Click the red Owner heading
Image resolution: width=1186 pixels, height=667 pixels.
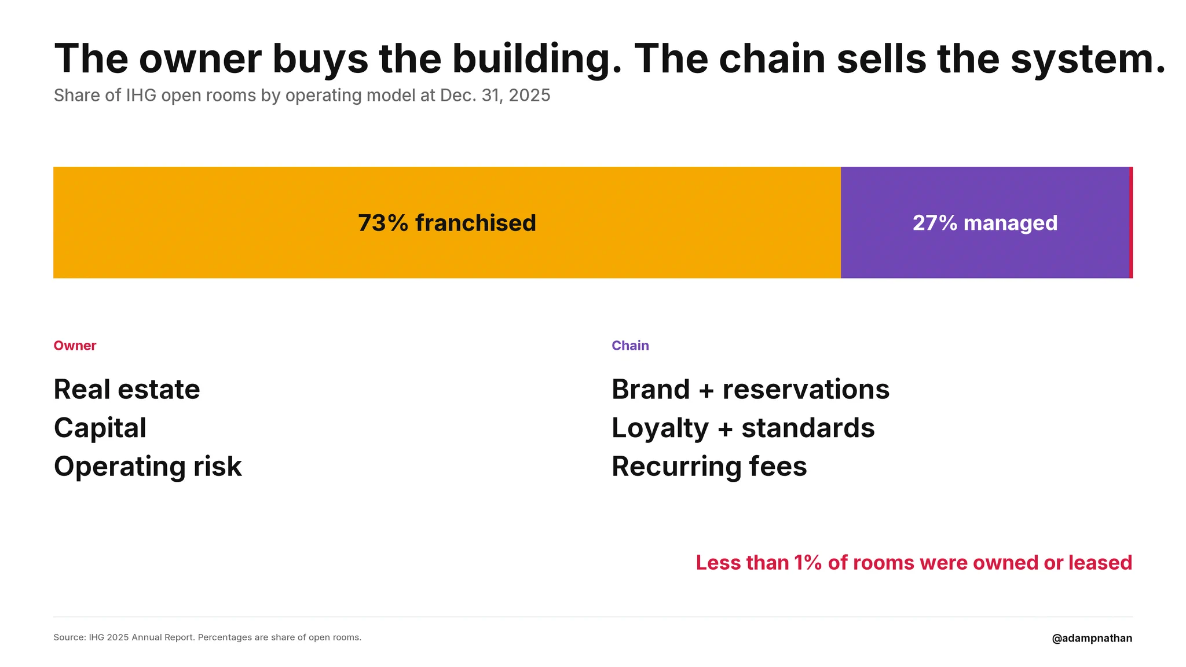pos(75,346)
